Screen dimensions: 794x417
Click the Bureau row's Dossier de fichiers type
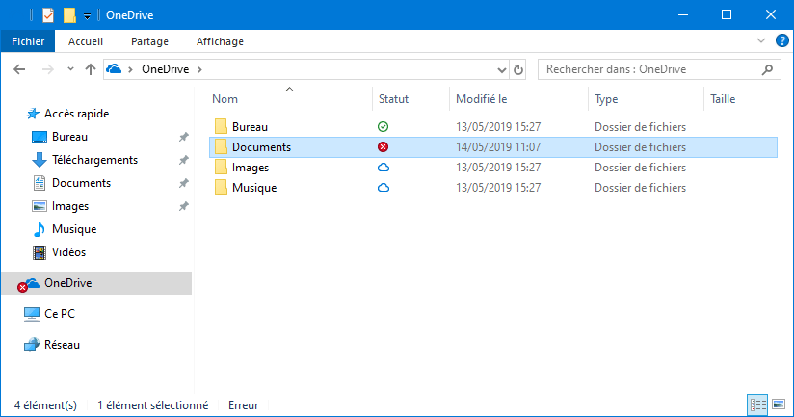(x=640, y=127)
